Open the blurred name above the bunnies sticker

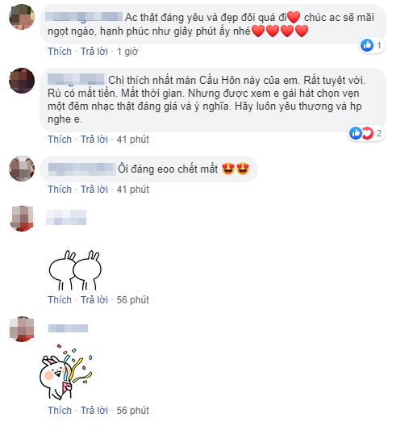pyautogui.click(x=66, y=217)
